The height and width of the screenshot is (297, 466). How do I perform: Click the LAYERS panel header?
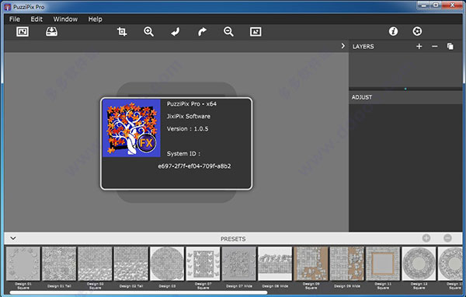coord(363,47)
